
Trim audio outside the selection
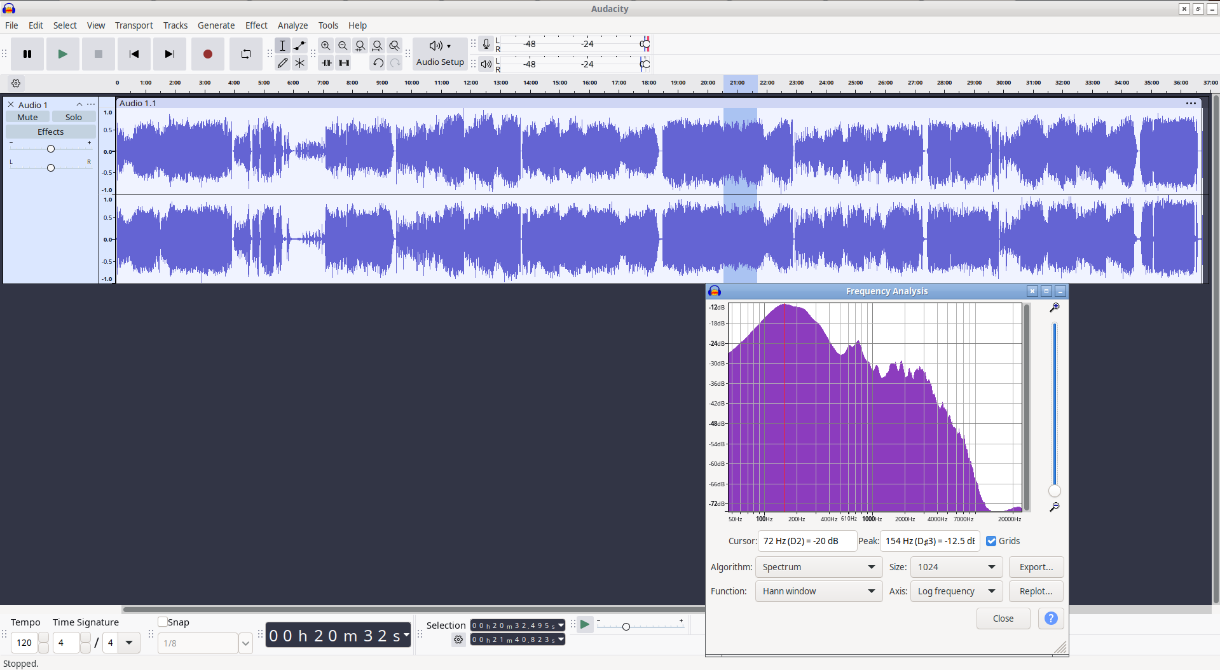[x=326, y=63]
